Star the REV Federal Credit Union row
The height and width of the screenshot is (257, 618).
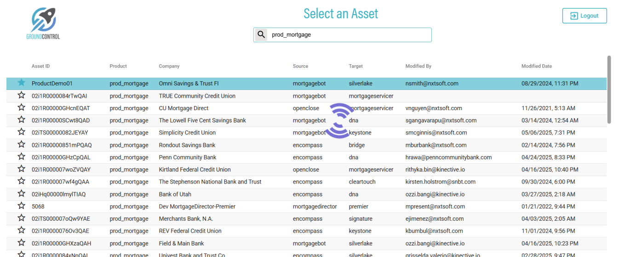tap(21, 230)
